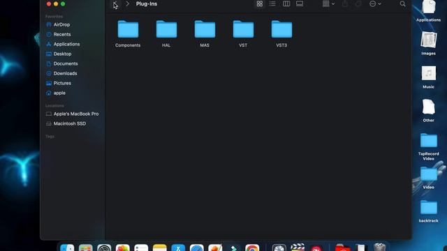Click the Edit Tags toolbar icon
Screen dimensions: 447x251
(x=358, y=3)
